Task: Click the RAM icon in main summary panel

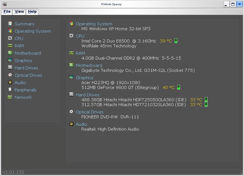Action: click(x=71, y=53)
